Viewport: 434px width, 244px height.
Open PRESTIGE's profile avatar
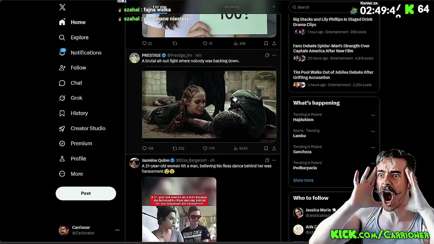[135, 58]
